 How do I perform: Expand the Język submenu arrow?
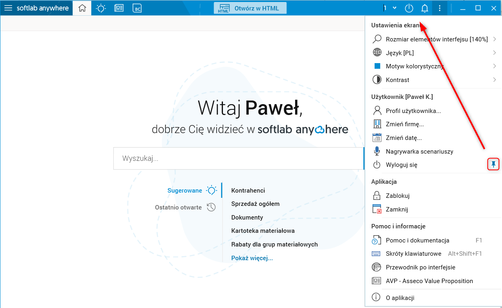[x=494, y=53]
